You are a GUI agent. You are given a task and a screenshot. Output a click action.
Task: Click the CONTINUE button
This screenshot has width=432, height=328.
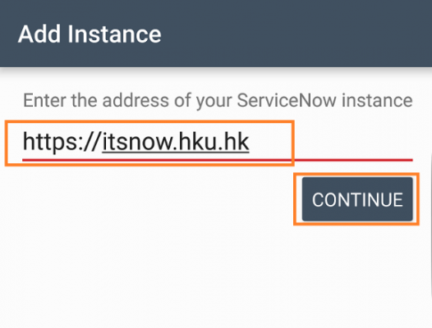357,199
